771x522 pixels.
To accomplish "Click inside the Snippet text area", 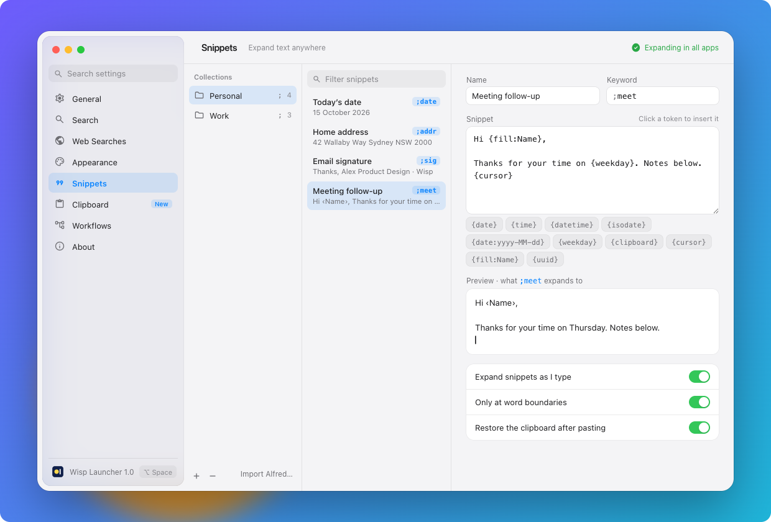I will click(593, 170).
